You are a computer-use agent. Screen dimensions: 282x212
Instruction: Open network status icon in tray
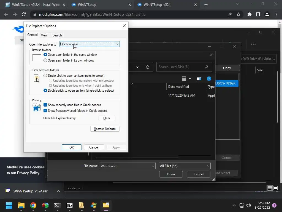pyautogui.click(x=242, y=205)
